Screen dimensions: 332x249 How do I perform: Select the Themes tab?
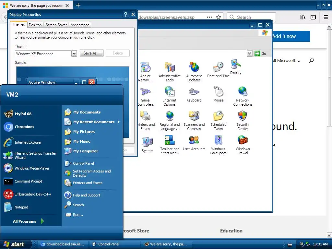click(18, 24)
